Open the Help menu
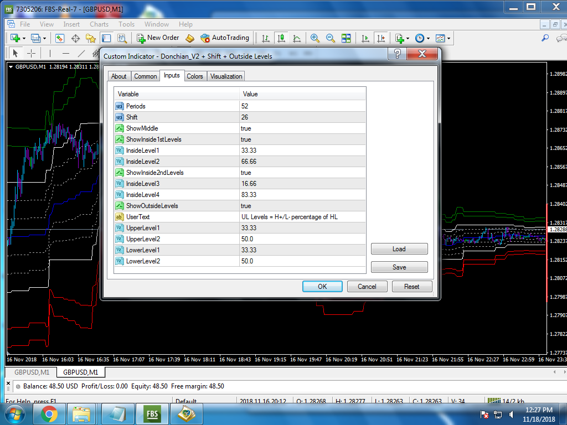The image size is (567, 425). (185, 24)
